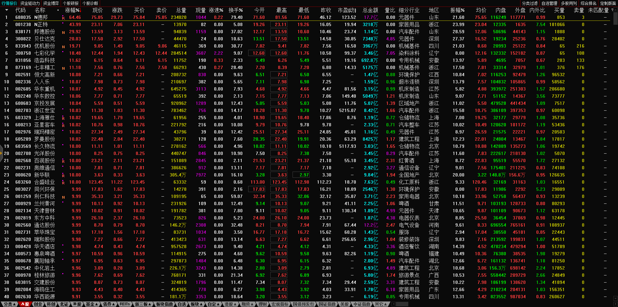Select the 创业 market tab
Screen dimensions: 618x307
[38, 304]
